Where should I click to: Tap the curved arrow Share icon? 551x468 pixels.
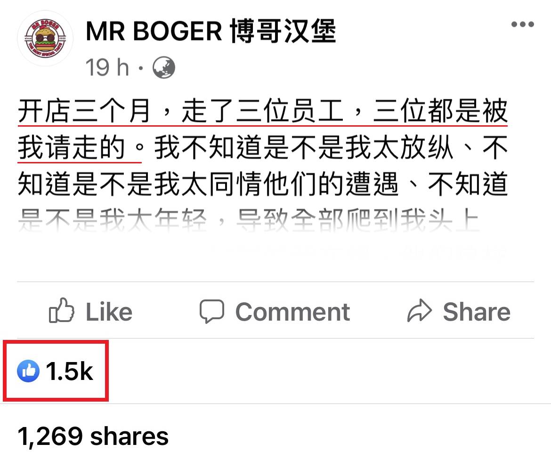[x=419, y=311]
